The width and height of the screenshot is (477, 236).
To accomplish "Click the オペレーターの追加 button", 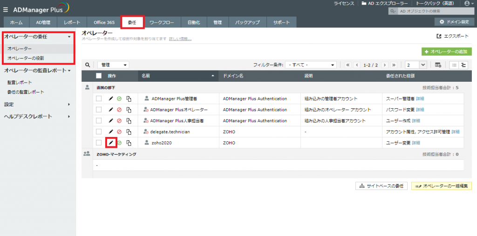I will 446,52.
